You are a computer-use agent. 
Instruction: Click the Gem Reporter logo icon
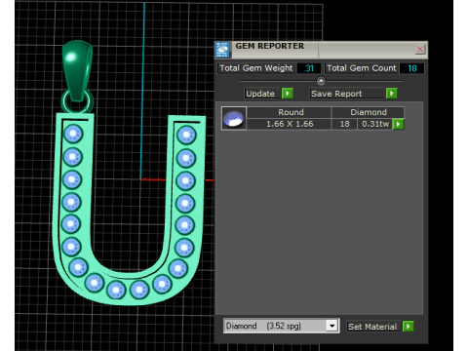click(x=222, y=50)
